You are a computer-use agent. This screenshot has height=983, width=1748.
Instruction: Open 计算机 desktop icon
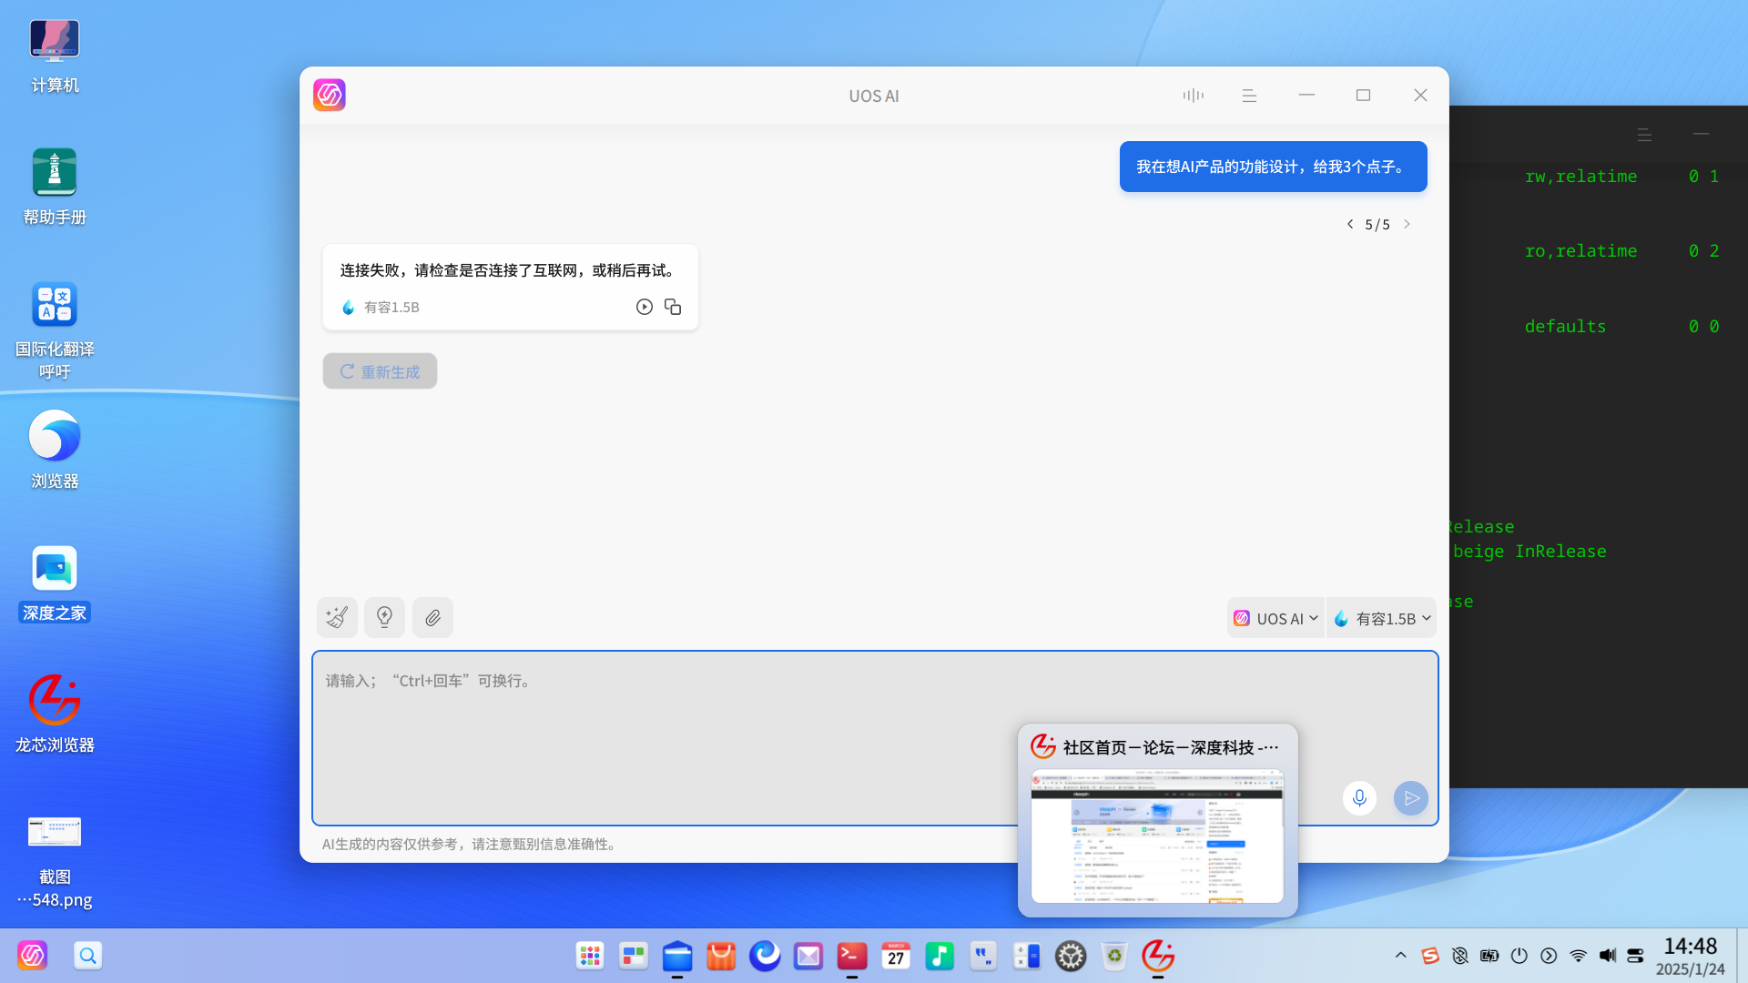point(55,57)
